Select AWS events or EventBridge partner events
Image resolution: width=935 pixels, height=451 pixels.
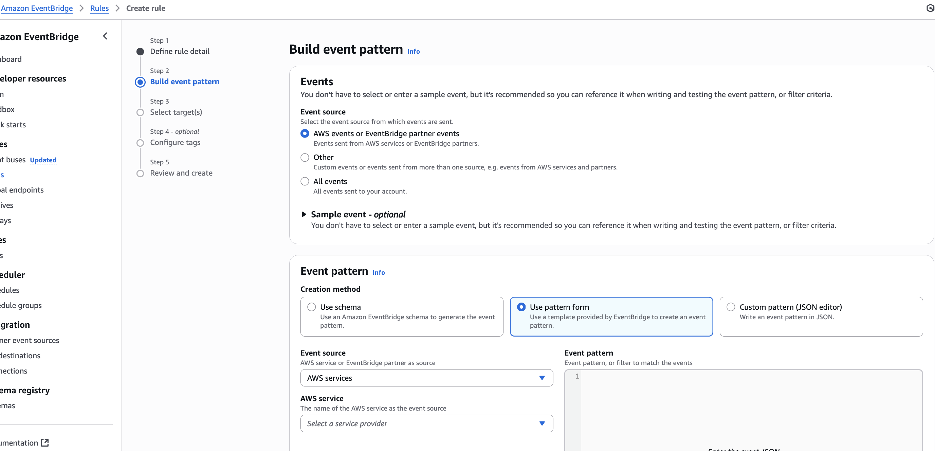point(305,133)
